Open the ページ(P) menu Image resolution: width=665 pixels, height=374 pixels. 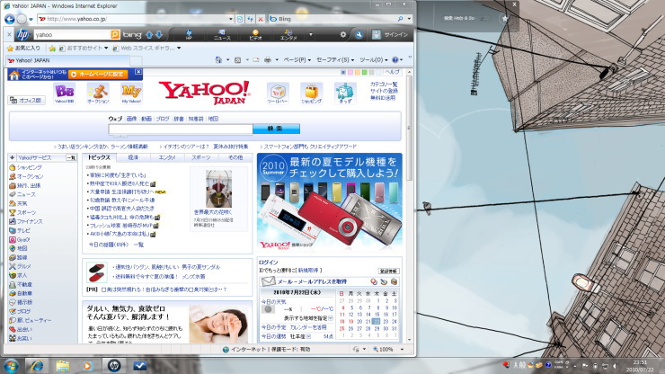(297, 60)
